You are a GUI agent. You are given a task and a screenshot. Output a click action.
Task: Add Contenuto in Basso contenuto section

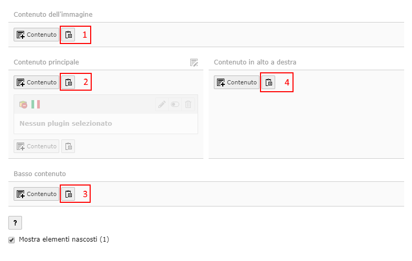click(36, 194)
